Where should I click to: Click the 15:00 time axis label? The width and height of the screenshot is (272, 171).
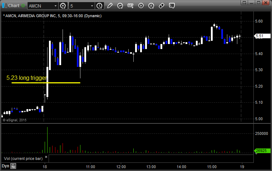[x=212, y=167]
